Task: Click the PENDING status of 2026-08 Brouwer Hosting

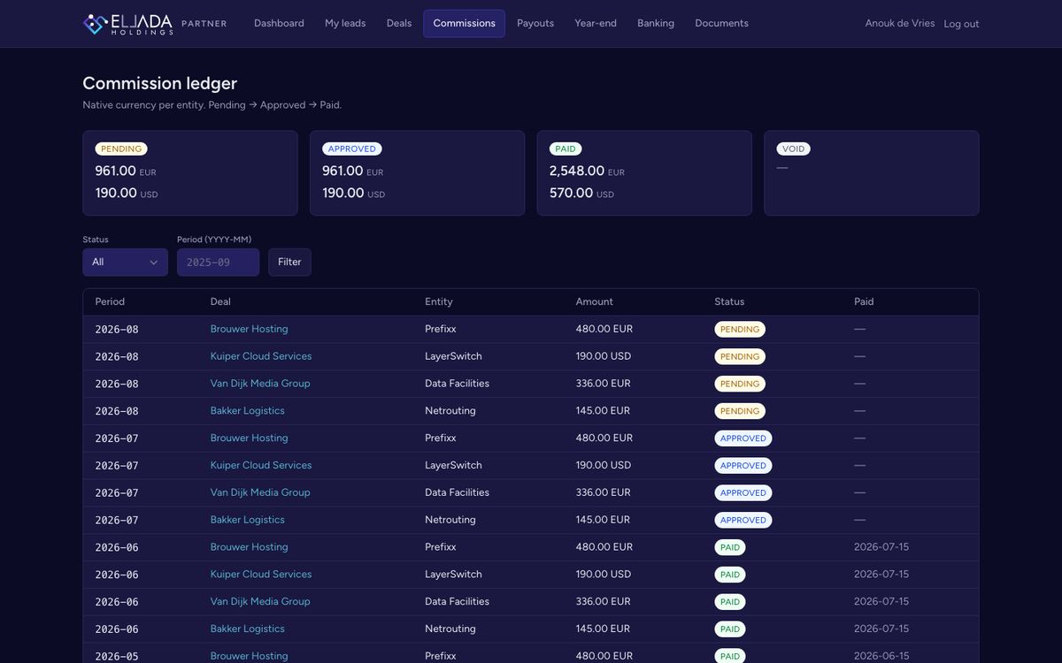Action: (740, 330)
